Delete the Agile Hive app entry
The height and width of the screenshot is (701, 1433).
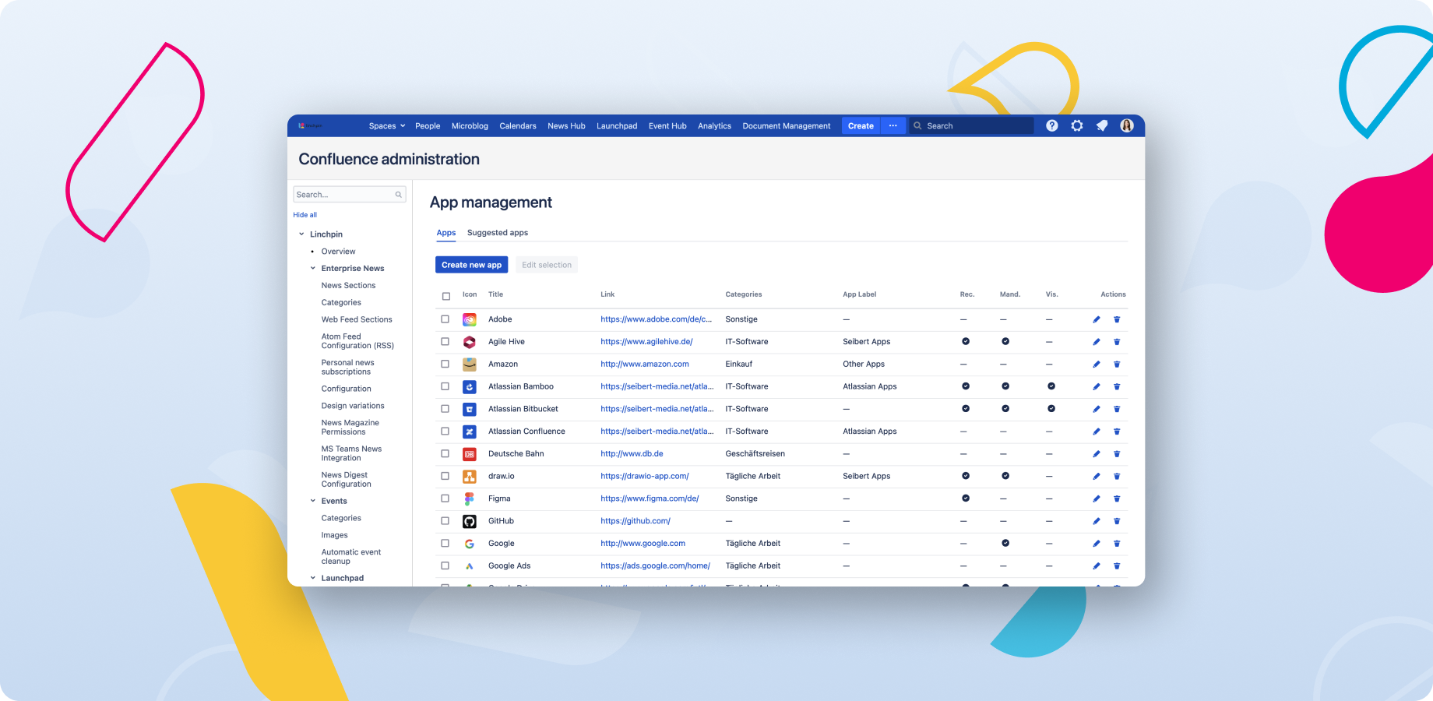pos(1117,342)
